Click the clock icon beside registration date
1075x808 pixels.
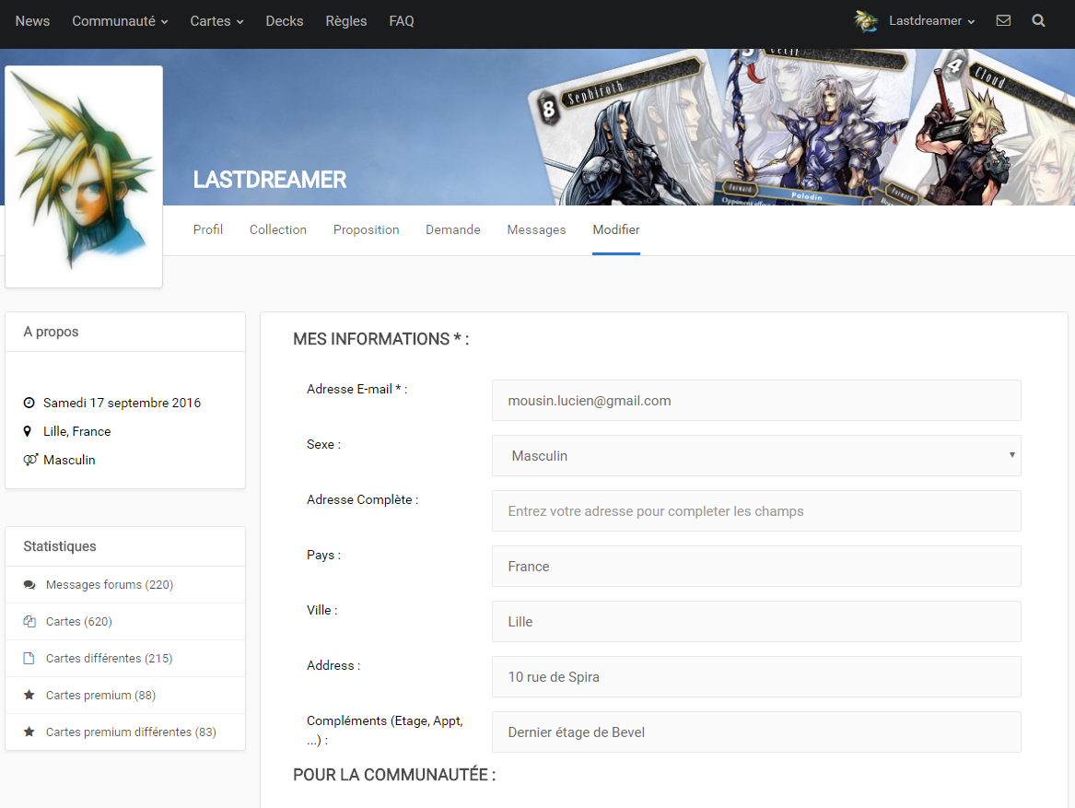[29, 403]
